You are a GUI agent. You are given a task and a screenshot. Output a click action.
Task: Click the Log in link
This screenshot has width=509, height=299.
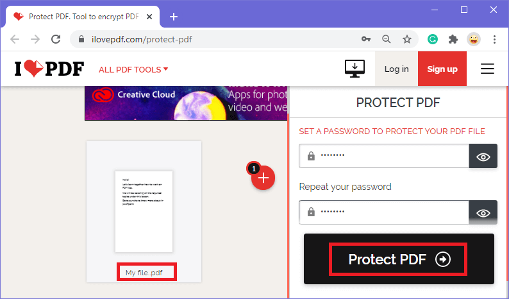click(x=396, y=69)
